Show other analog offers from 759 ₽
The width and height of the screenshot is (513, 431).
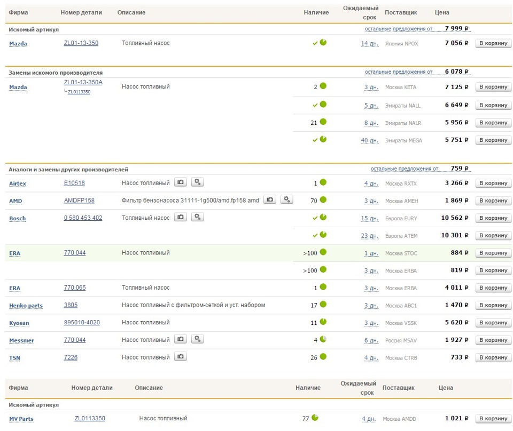click(405, 169)
